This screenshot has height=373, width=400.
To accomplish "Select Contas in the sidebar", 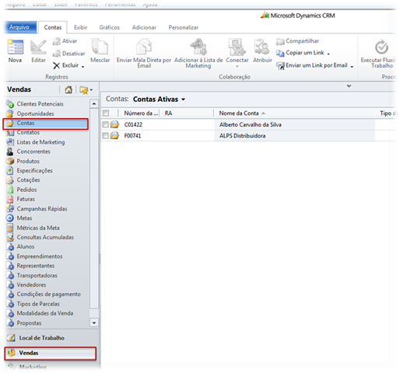I will pyautogui.click(x=46, y=124).
